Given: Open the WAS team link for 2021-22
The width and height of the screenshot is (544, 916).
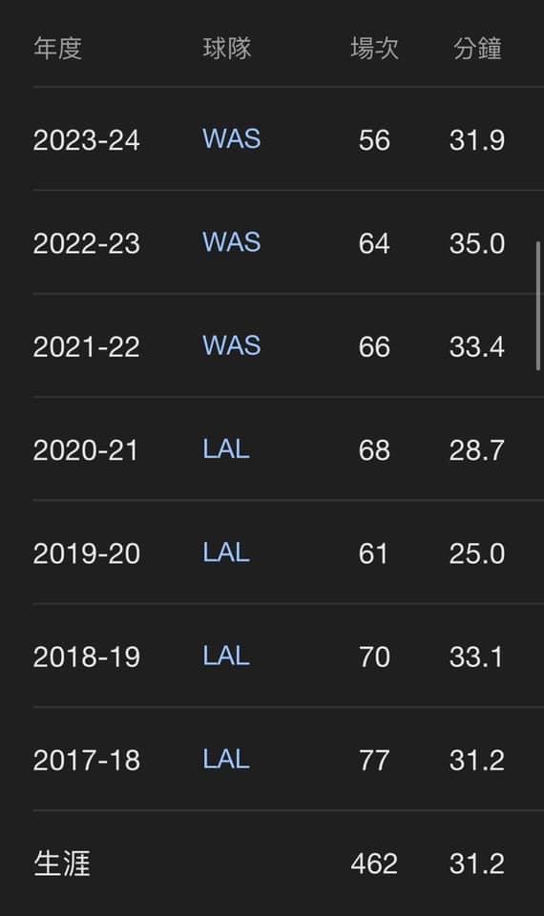Looking at the screenshot, I should (231, 345).
